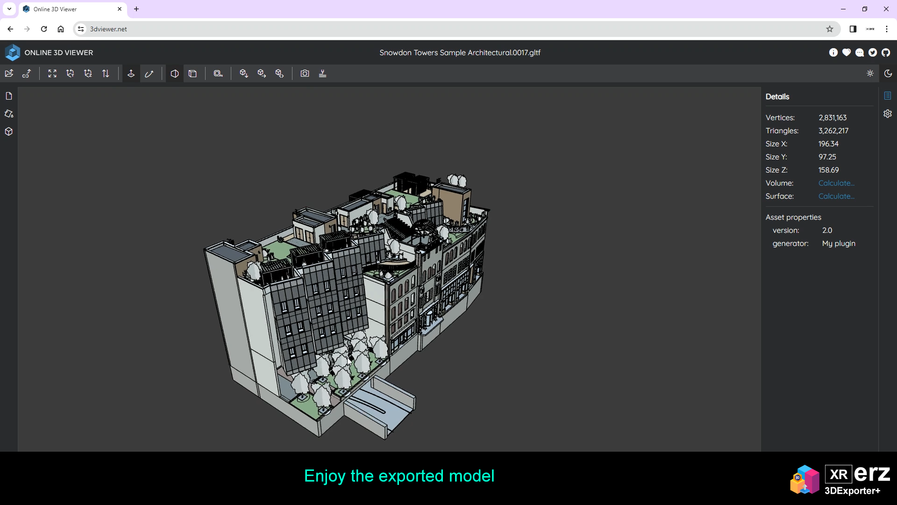Enable orthographic camera view
This screenshot has width=897, height=505.
(192, 73)
